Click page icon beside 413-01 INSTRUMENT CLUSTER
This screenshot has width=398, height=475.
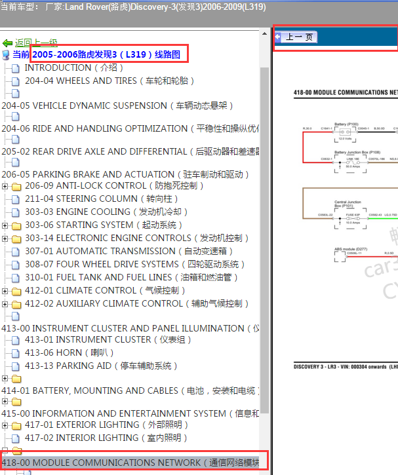pyautogui.click(x=16, y=340)
